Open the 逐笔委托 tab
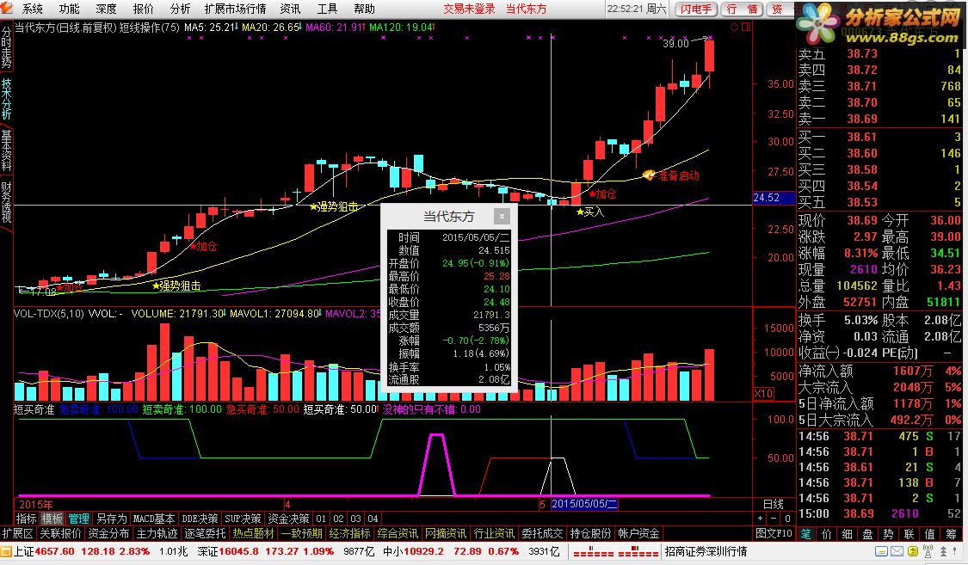The width and height of the screenshot is (968, 565). click(205, 533)
